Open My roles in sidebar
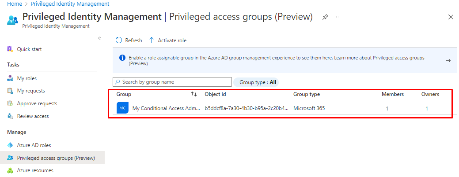 pyautogui.click(x=27, y=78)
